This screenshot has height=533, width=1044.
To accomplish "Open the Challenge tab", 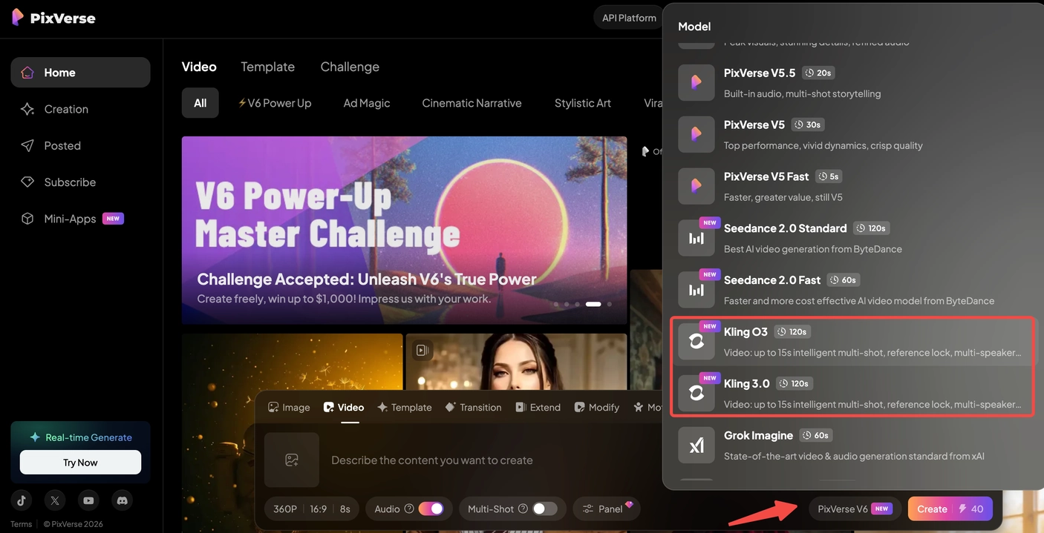I will (x=350, y=67).
